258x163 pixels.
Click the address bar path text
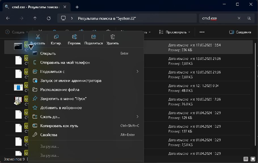point(107,18)
